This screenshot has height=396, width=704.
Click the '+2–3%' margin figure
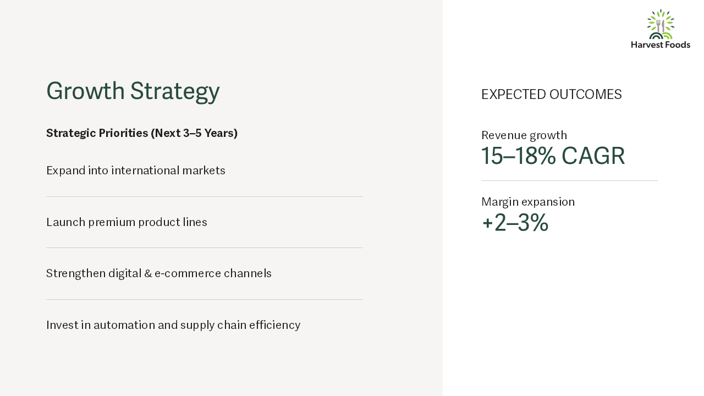[x=515, y=223]
